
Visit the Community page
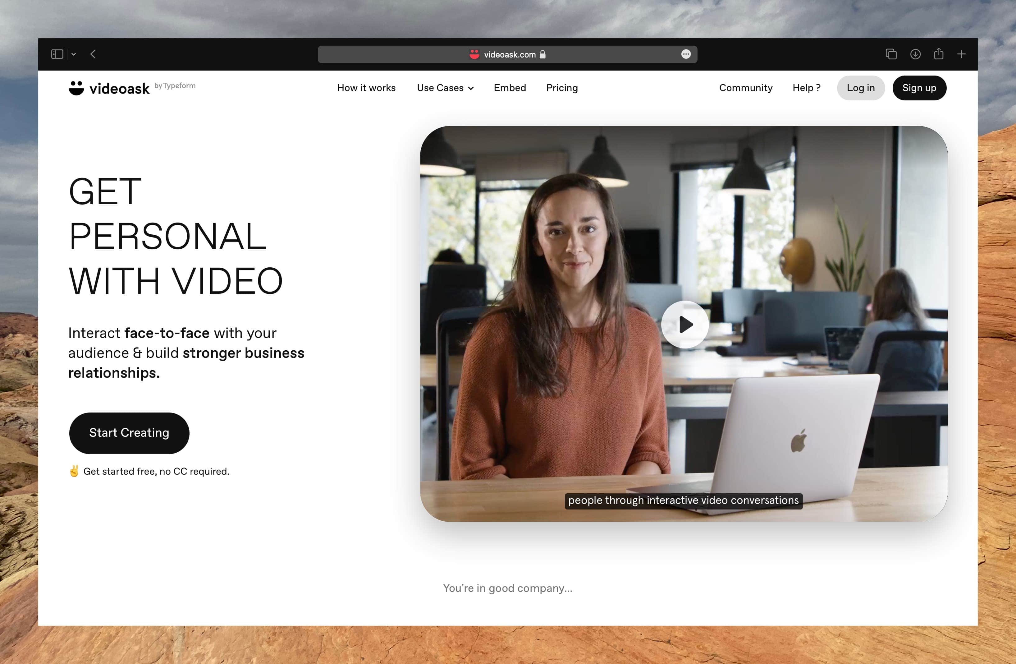coord(745,88)
